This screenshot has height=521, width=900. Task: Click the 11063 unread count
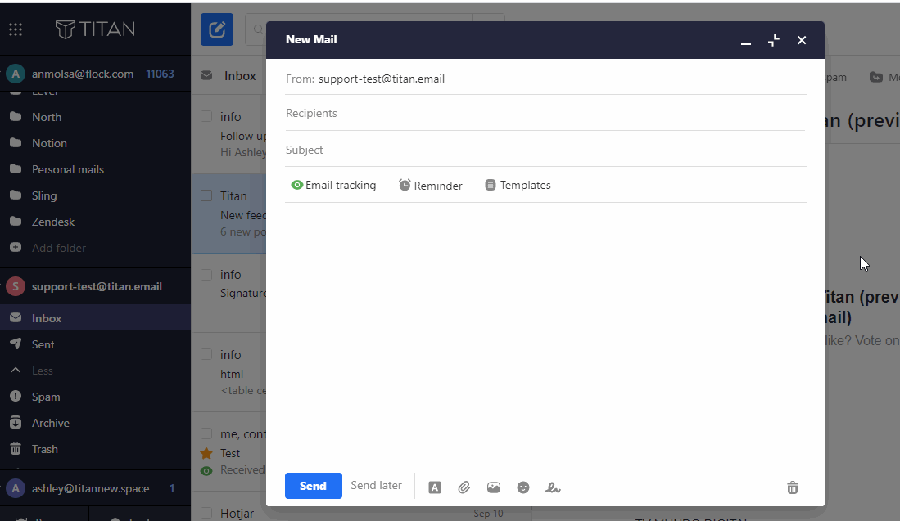[161, 74]
